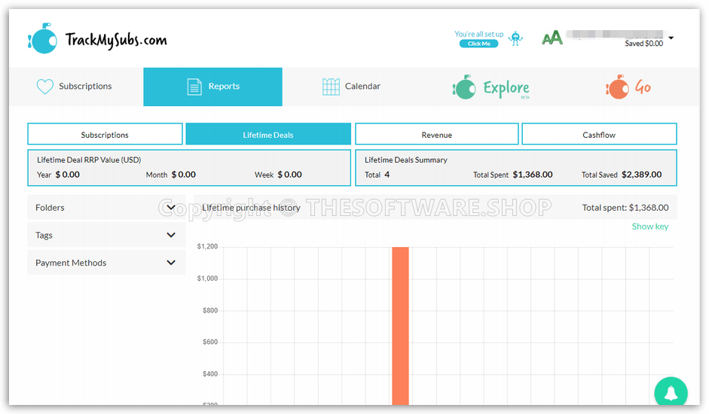Click the calendar grid icon
This screenshot has width=709, height=414.
coord(331,87)
